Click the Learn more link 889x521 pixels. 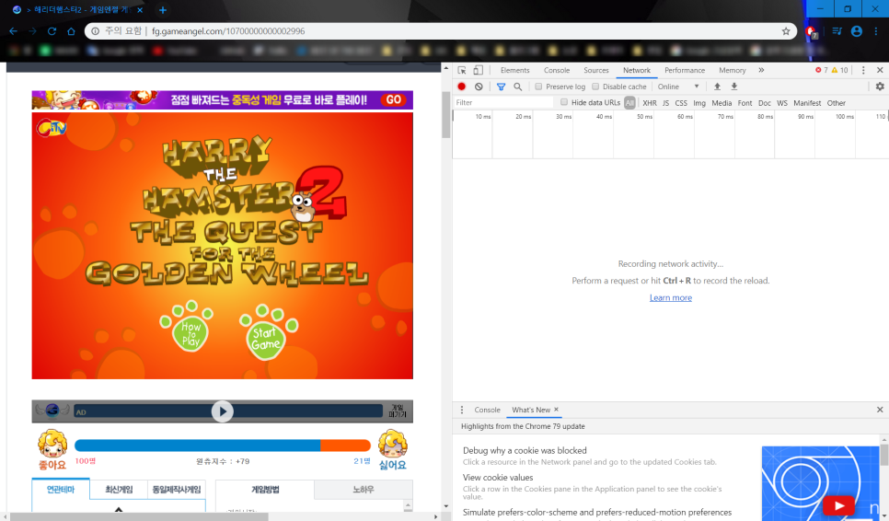(671, 297)
